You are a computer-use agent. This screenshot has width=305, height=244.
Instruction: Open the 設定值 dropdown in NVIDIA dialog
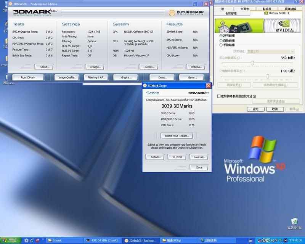tap(271, 51)
